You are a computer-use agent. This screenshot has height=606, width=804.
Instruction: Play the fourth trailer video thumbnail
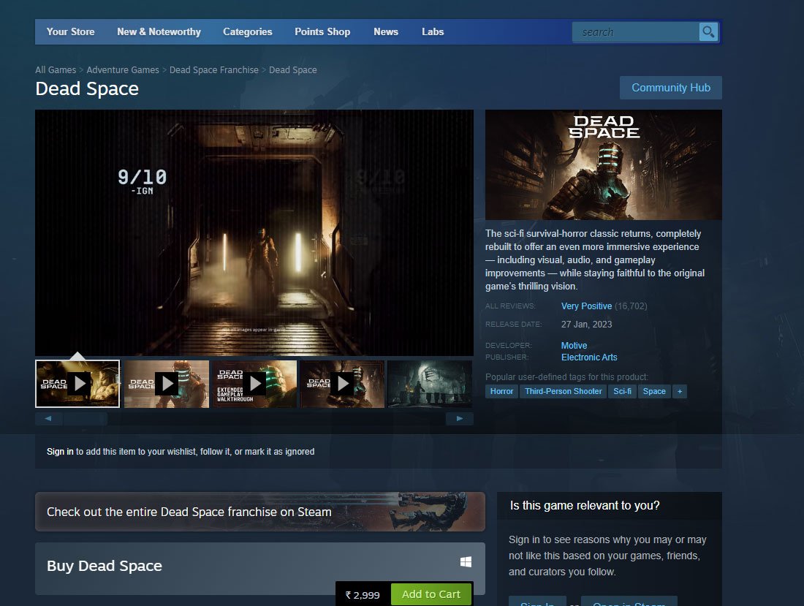coord(342,383)
